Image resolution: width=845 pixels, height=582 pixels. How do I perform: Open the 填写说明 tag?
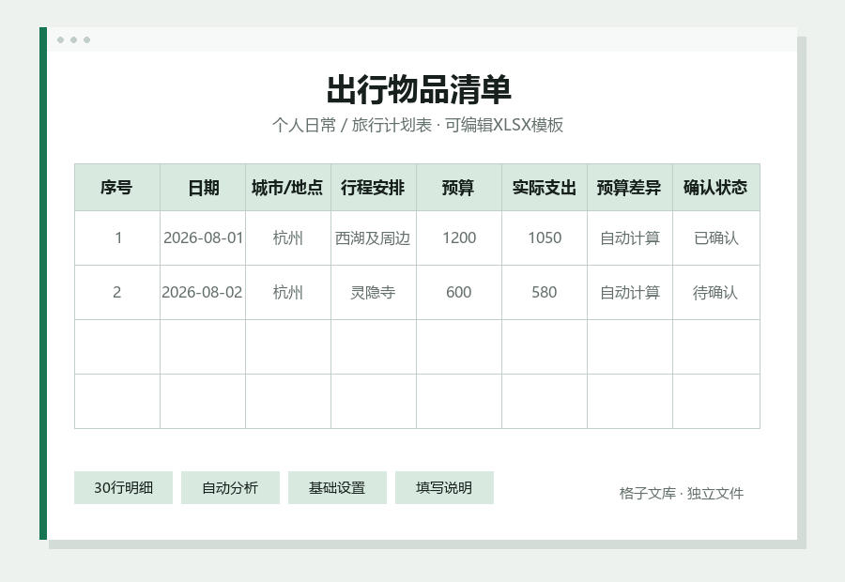444,488
